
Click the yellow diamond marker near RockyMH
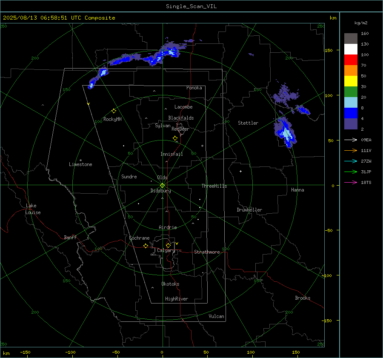point(114,111)
